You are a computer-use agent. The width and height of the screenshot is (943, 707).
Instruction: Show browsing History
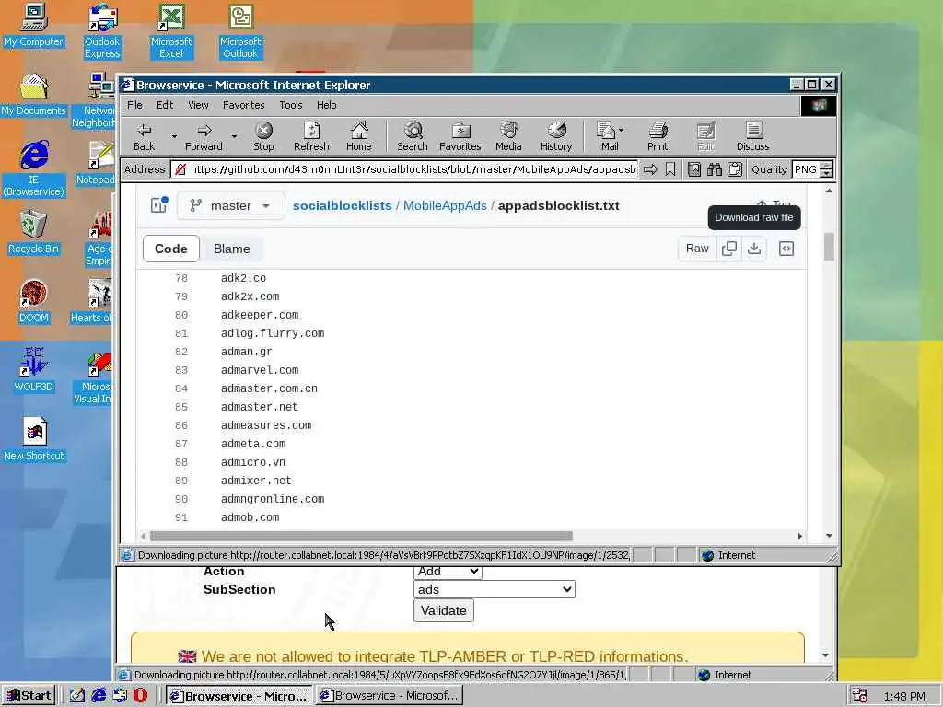point(556,136)
